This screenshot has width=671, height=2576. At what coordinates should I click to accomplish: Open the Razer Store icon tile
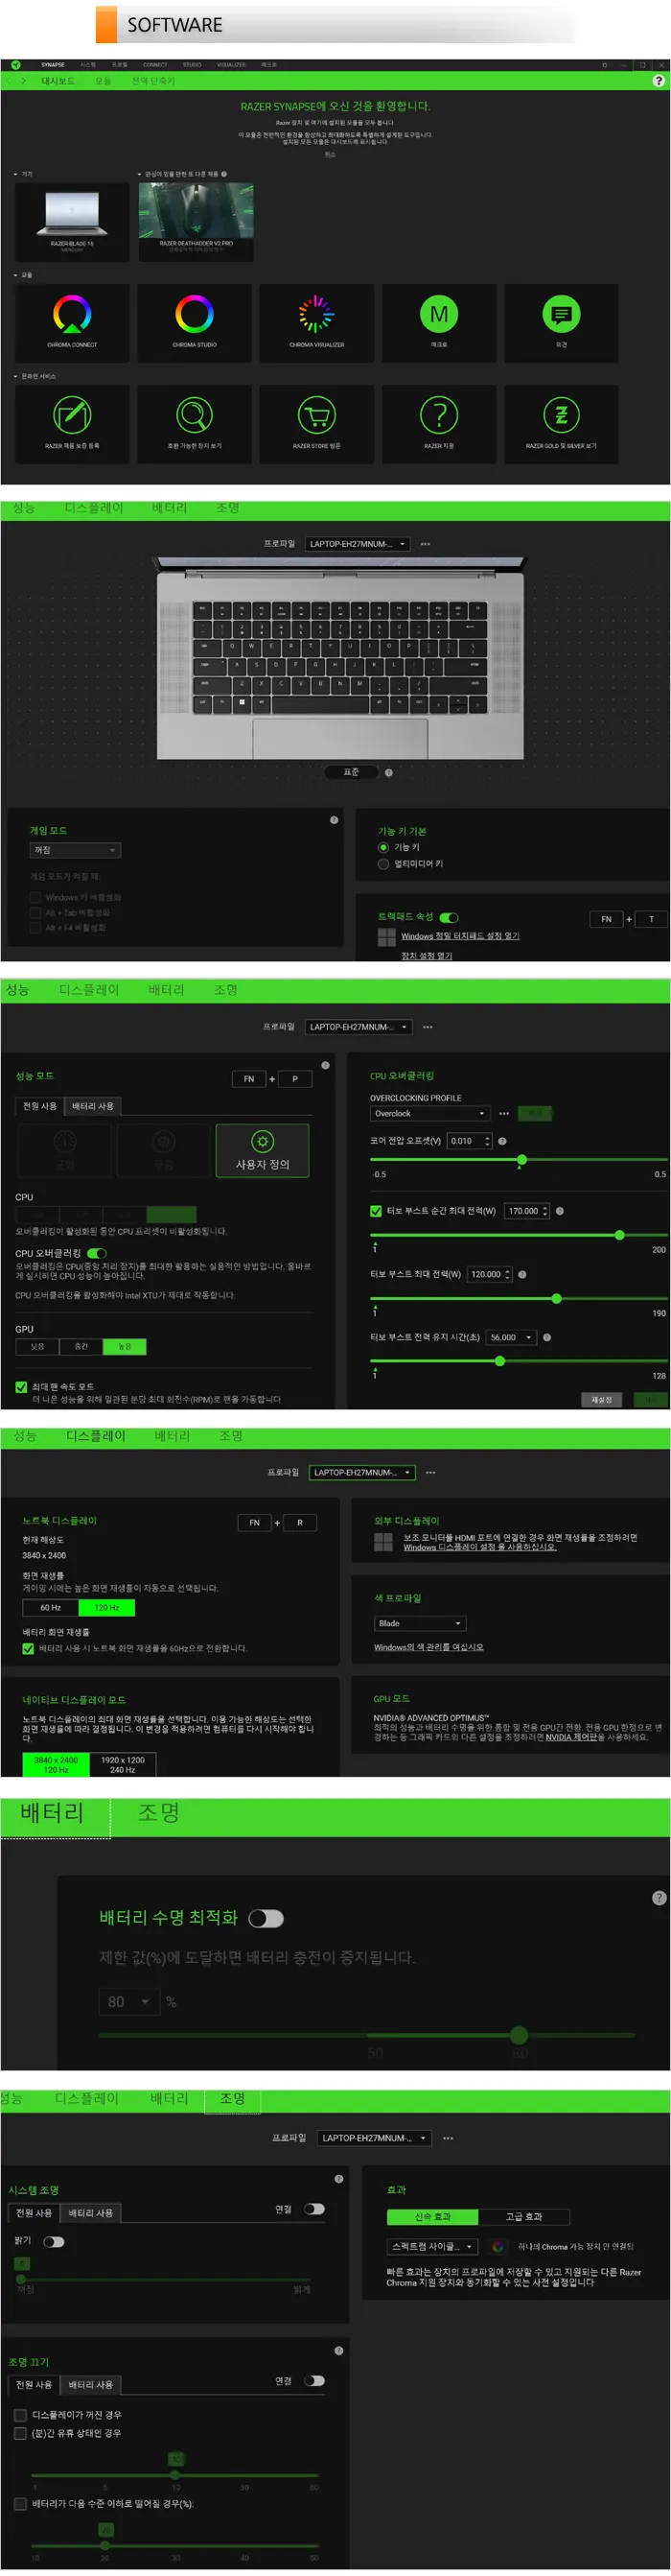pos(316,424)
